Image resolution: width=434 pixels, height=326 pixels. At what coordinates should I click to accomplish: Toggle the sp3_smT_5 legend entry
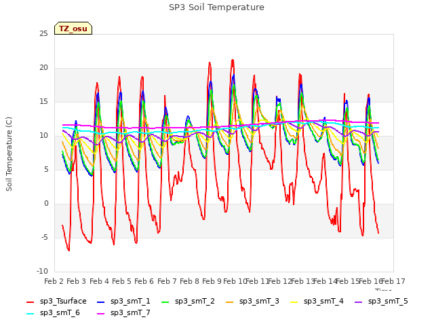(381, 302)
